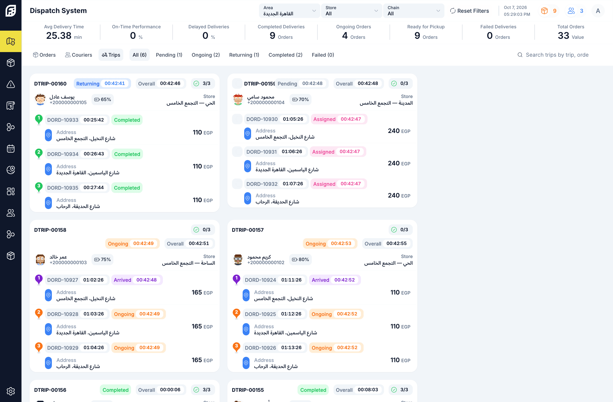
Task: Click the alert triangle sidebar icon
Action: (x=10, y=84)
